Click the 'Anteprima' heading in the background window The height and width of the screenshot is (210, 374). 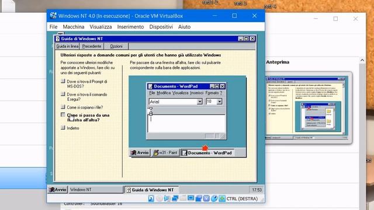coord(278,62)
